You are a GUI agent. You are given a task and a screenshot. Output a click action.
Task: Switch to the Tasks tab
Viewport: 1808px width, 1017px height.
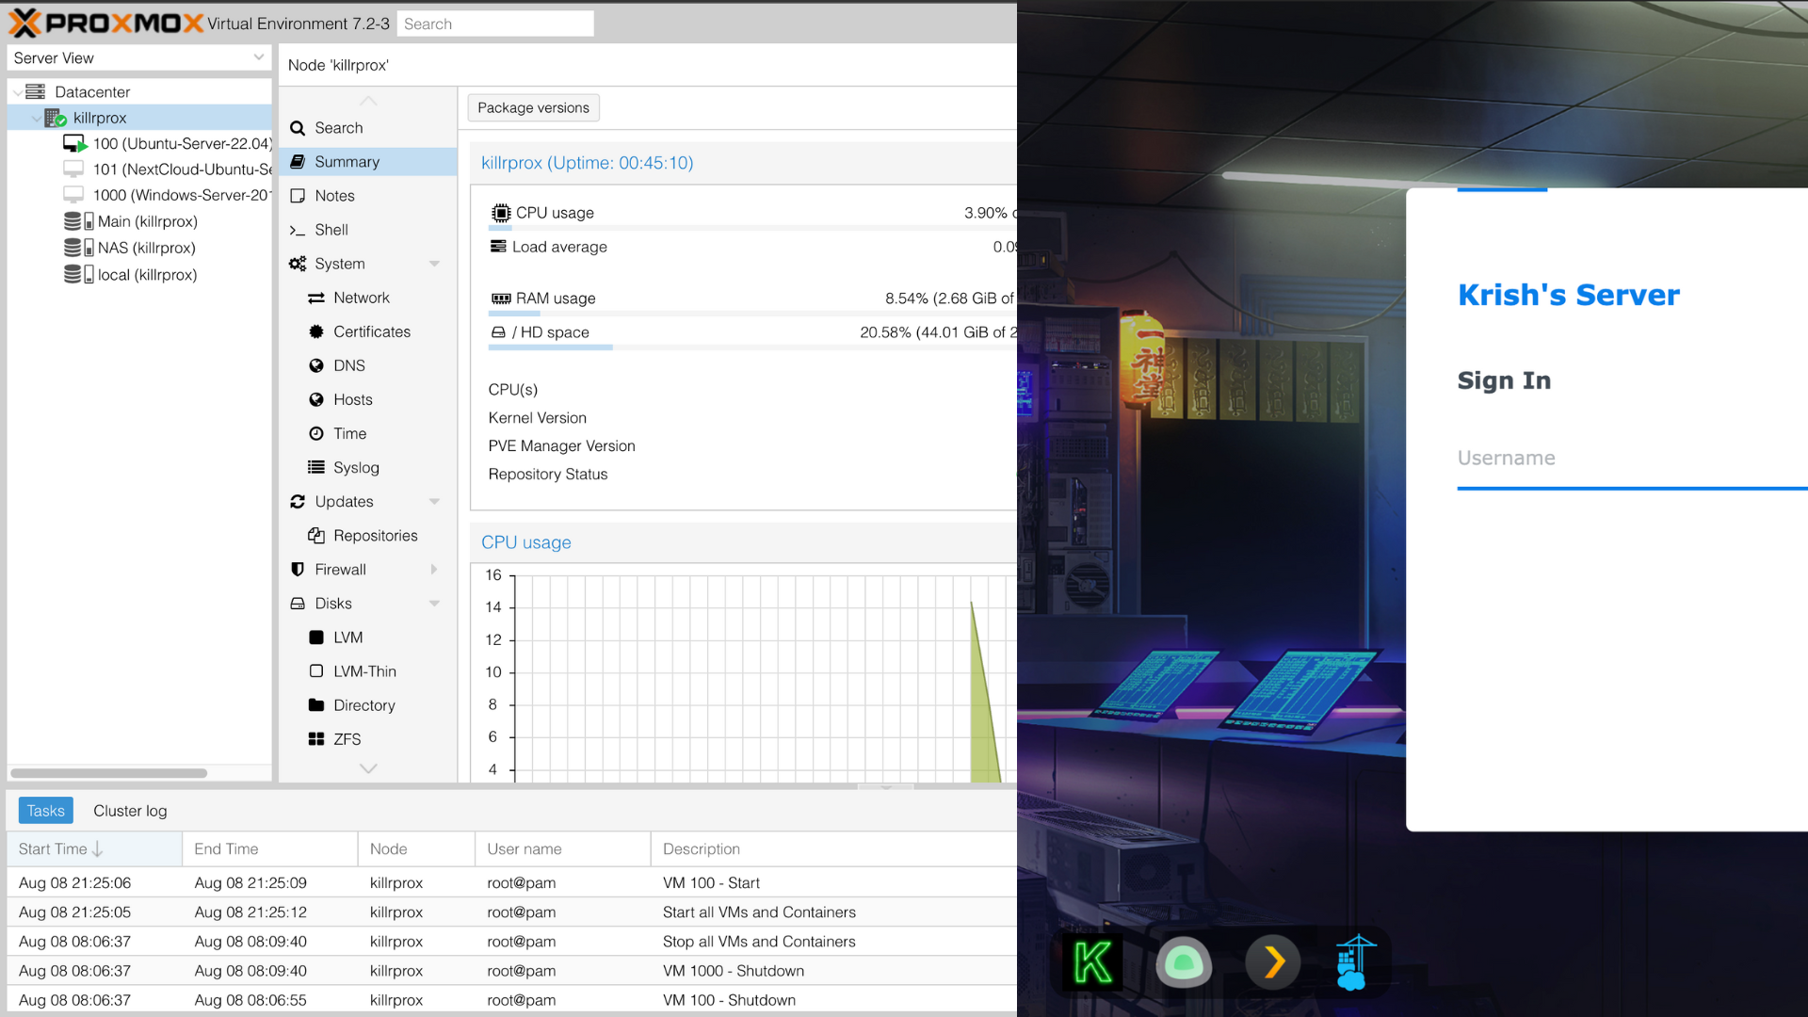point(45,811)
